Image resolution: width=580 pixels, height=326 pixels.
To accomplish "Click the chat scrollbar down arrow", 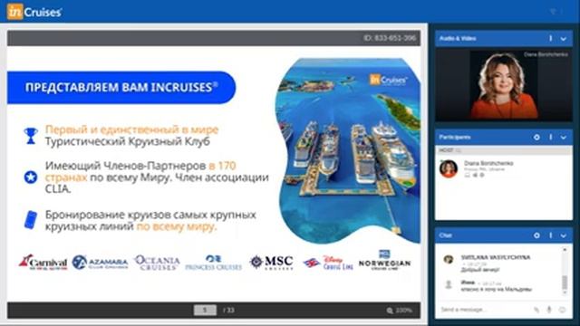I will click(x=565, y=292).
